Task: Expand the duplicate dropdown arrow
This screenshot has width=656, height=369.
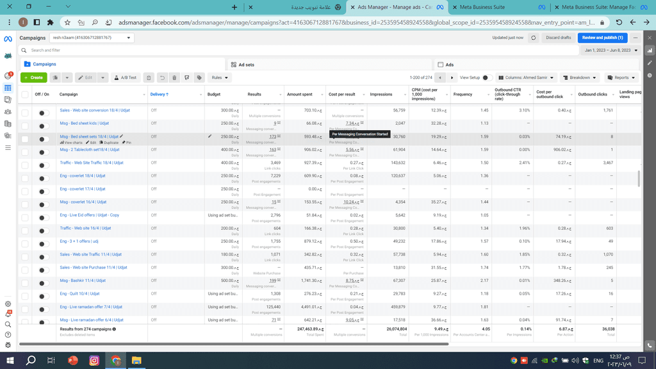Action: tap(67, 78)
